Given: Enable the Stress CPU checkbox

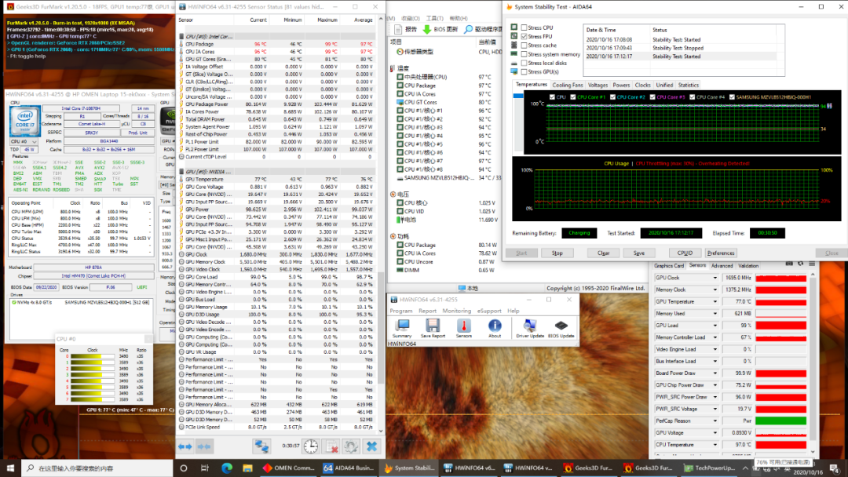Looking at the screenshot, I should coord(525,27).
